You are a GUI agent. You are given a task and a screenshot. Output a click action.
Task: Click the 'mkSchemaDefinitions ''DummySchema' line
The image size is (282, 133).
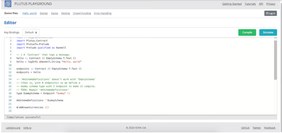click(x=40, y=100)
